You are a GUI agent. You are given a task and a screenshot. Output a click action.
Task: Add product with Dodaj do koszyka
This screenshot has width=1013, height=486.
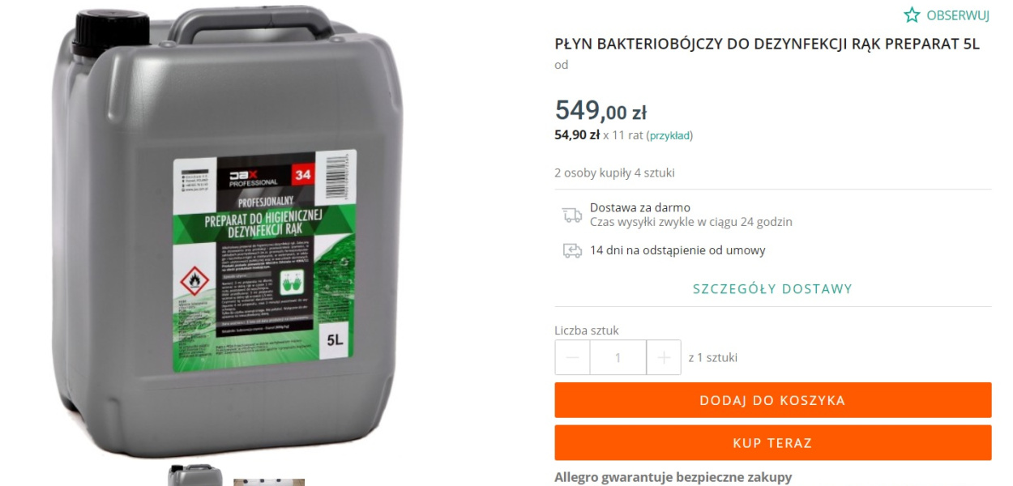tap(773, 400)
